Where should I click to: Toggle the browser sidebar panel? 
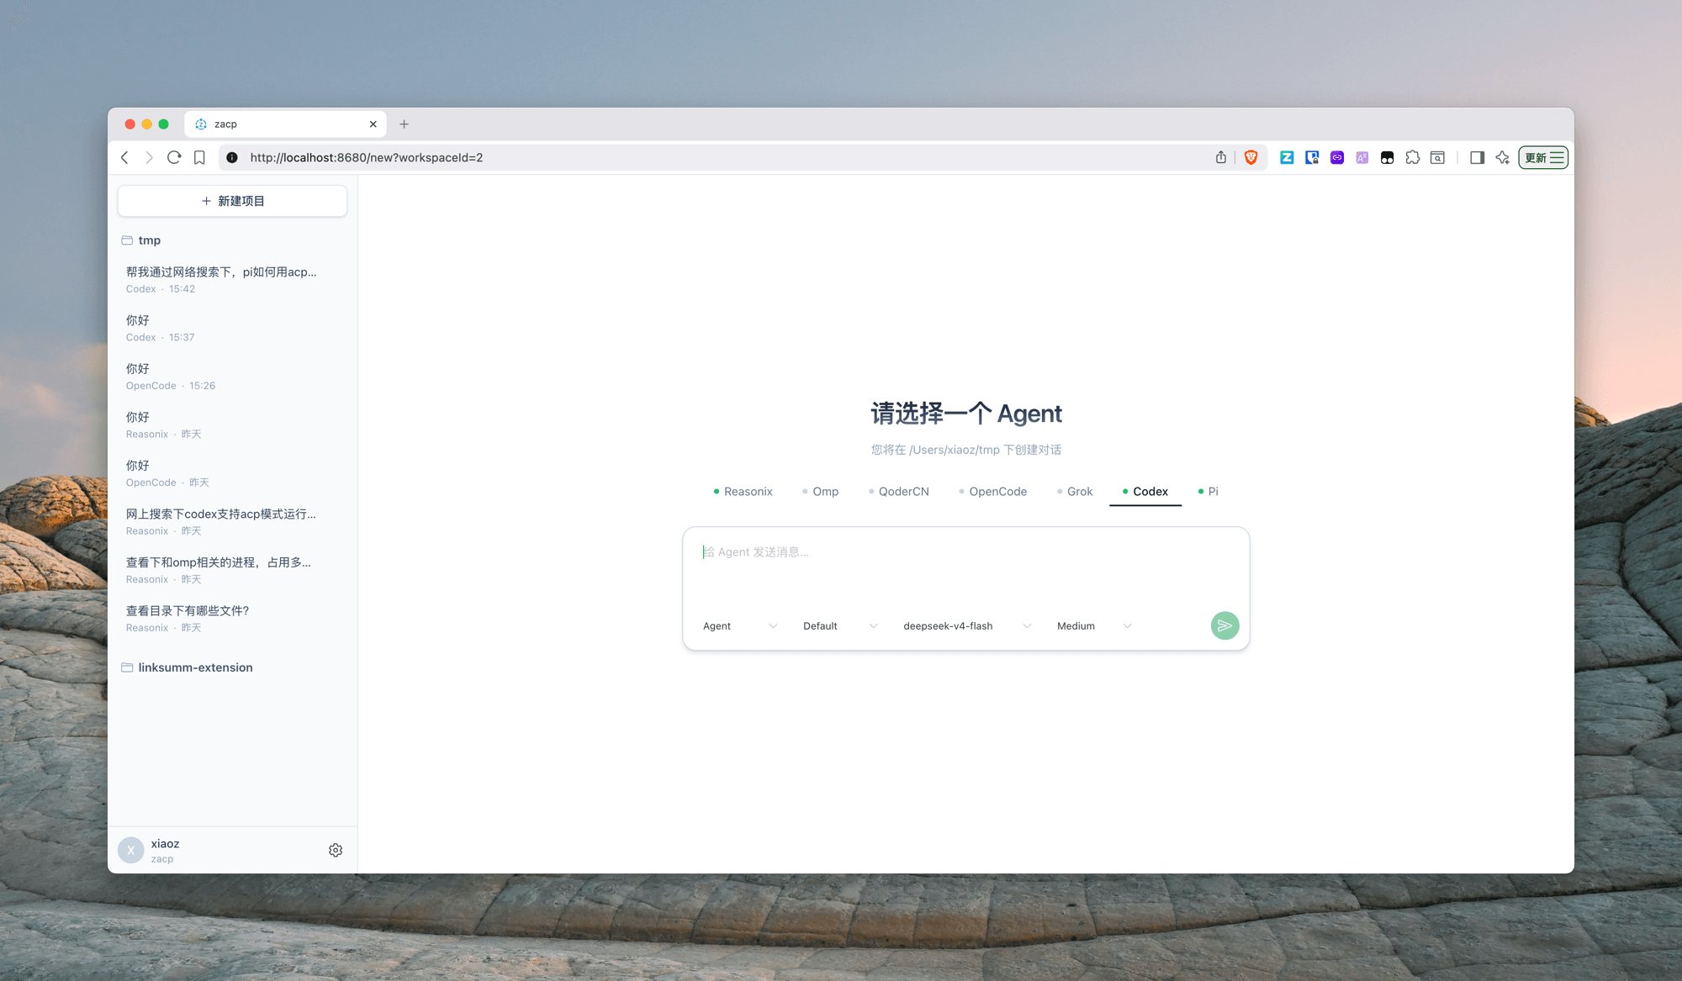pos(1477,157)
